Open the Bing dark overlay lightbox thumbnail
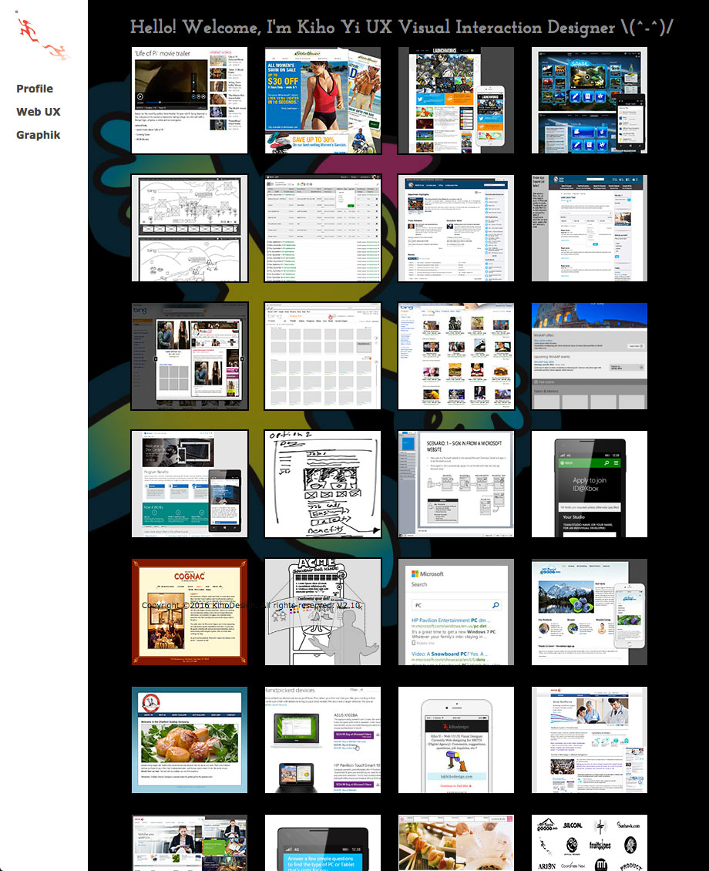Viewport: 709px width, 871px height. [x=190, y=356]
